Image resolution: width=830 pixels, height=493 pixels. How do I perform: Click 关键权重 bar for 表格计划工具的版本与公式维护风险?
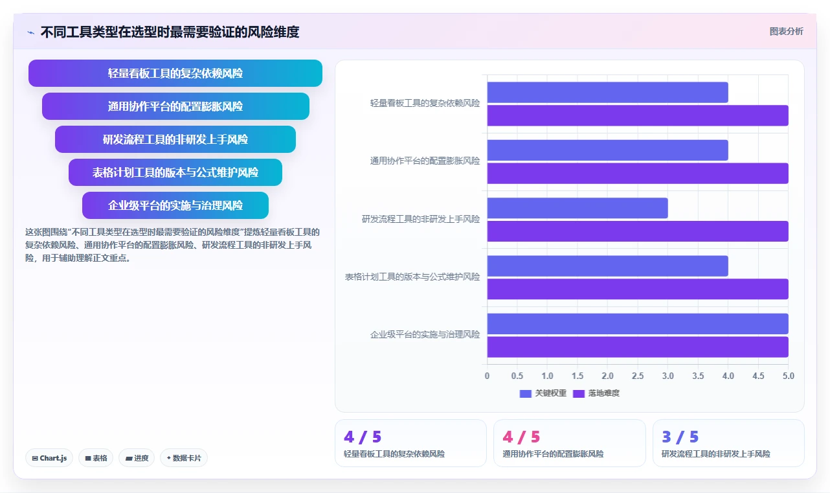pos(607,266)
